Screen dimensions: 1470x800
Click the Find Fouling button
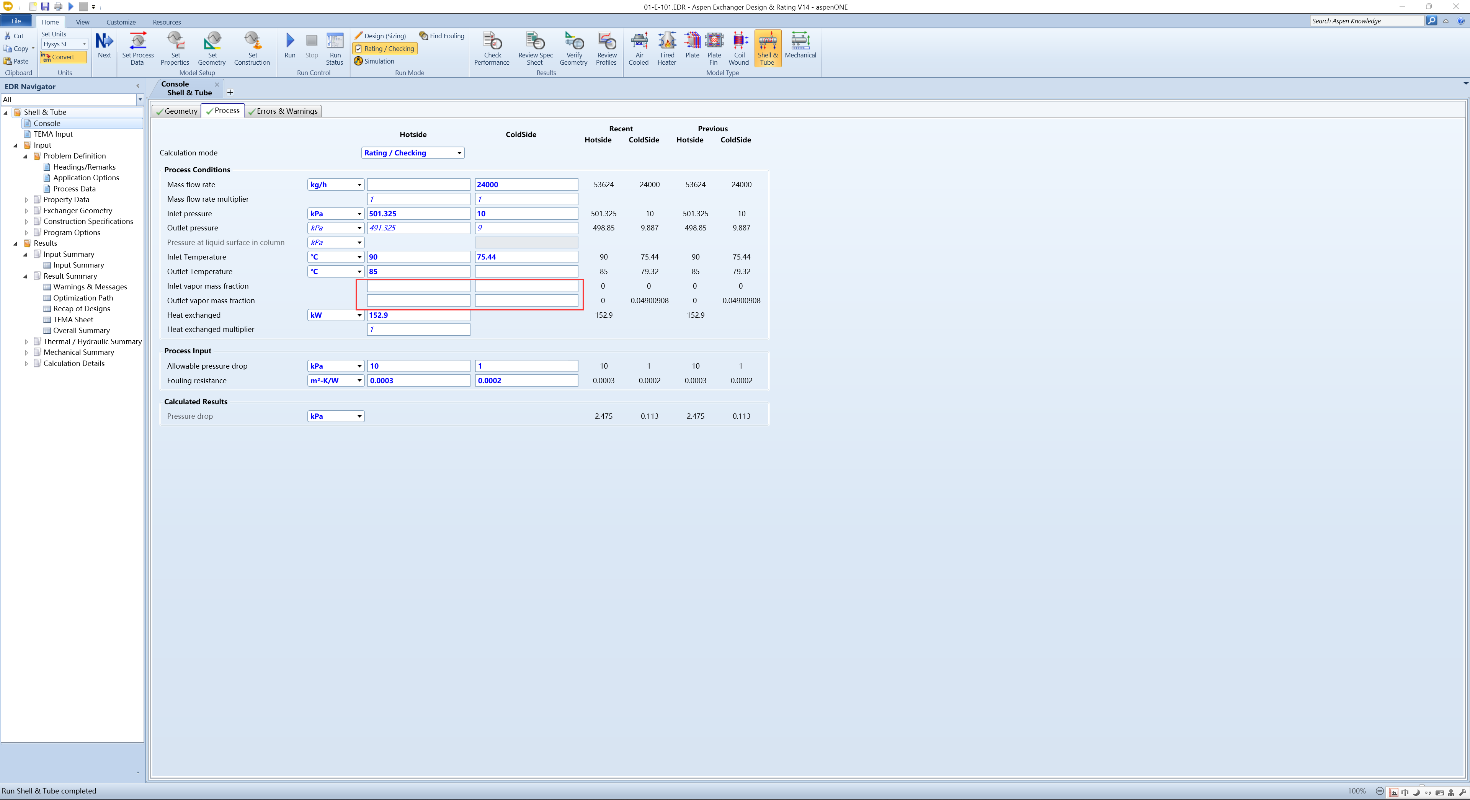point(442,35)
